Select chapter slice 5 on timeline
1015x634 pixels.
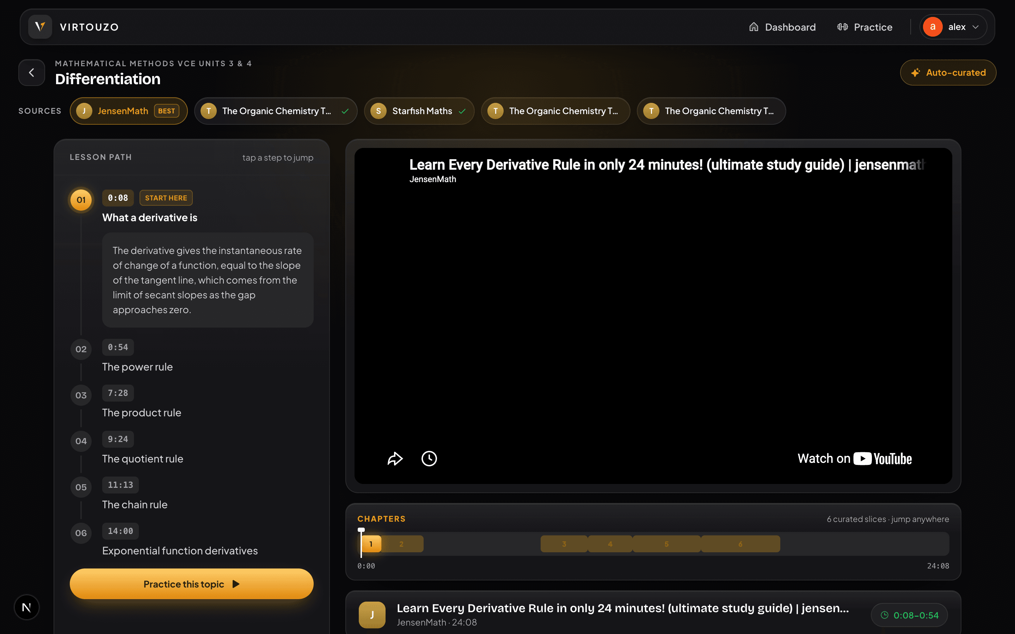point(666,544)
